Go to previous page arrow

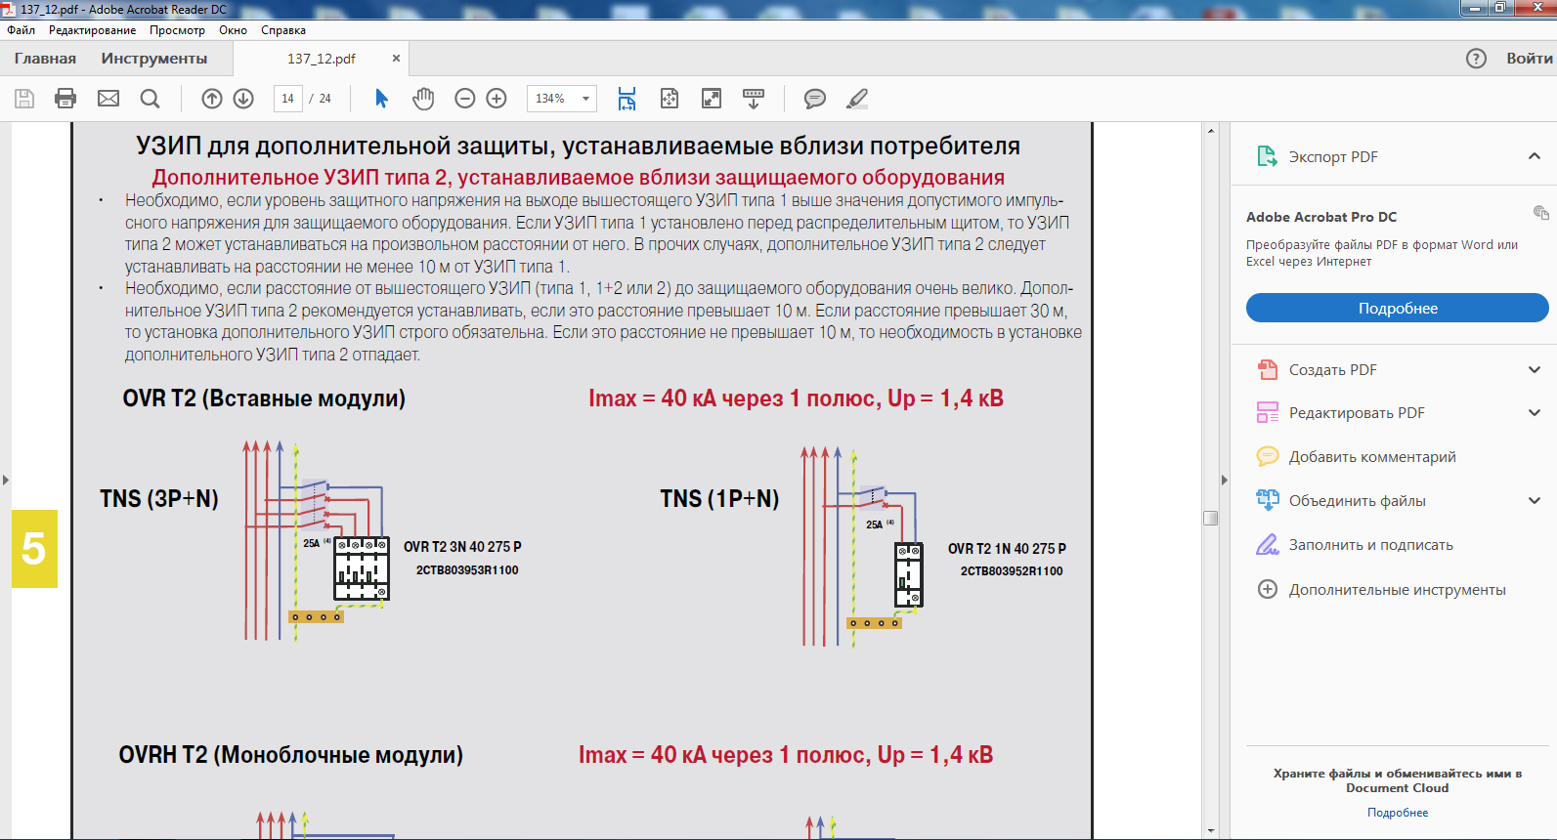point(212,99)
